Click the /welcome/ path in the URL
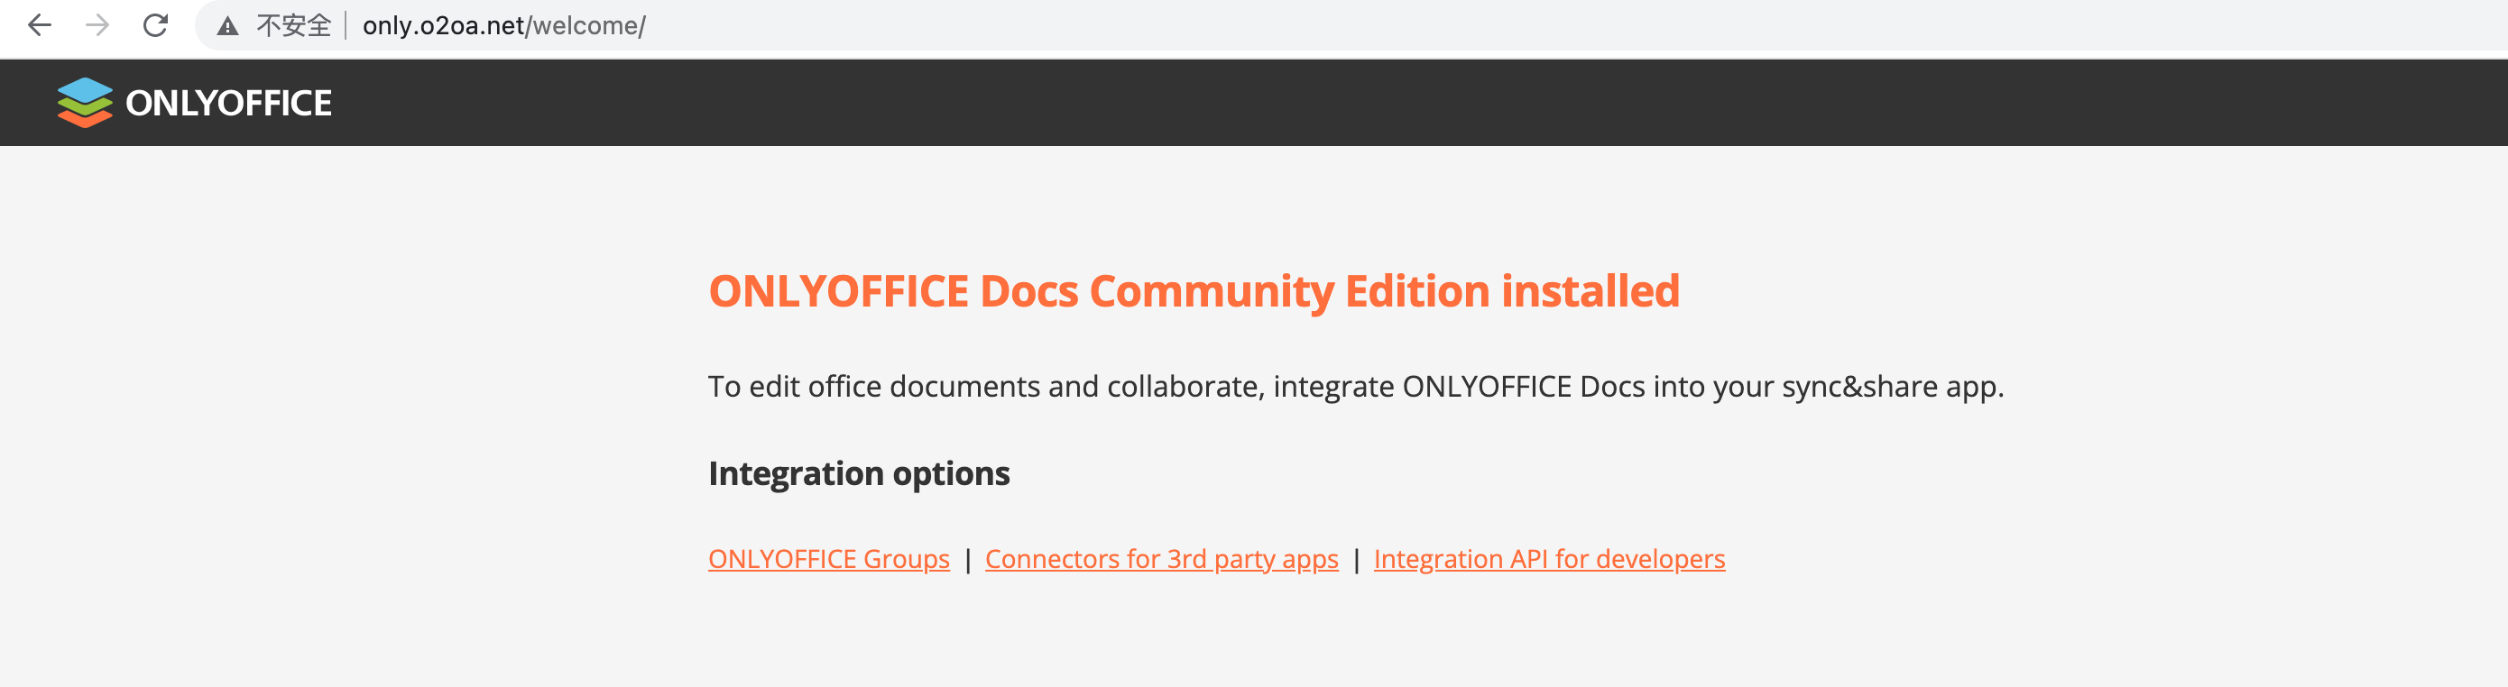The image size is (2508, 687). coord(586,26)
